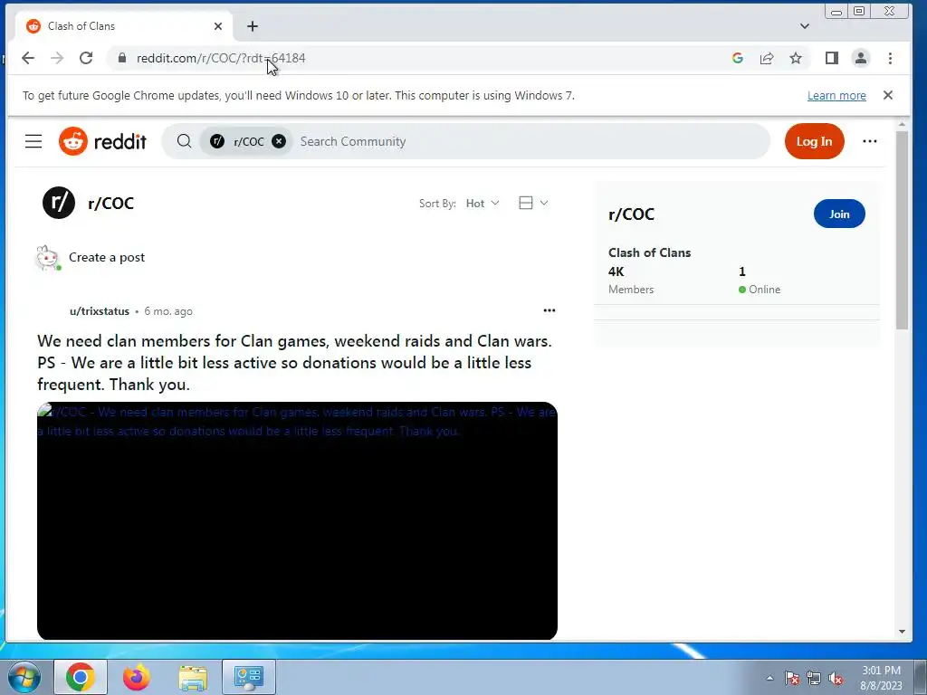Viewport: 927px width, 695px height.
Task: Open network status tray icon
Action: [x=814, y=678]
